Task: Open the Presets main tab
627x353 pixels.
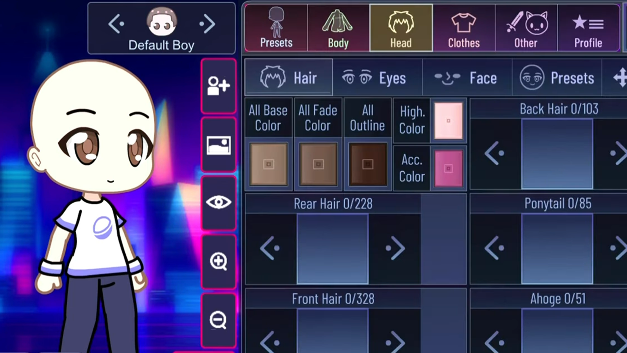Action: 276,28
